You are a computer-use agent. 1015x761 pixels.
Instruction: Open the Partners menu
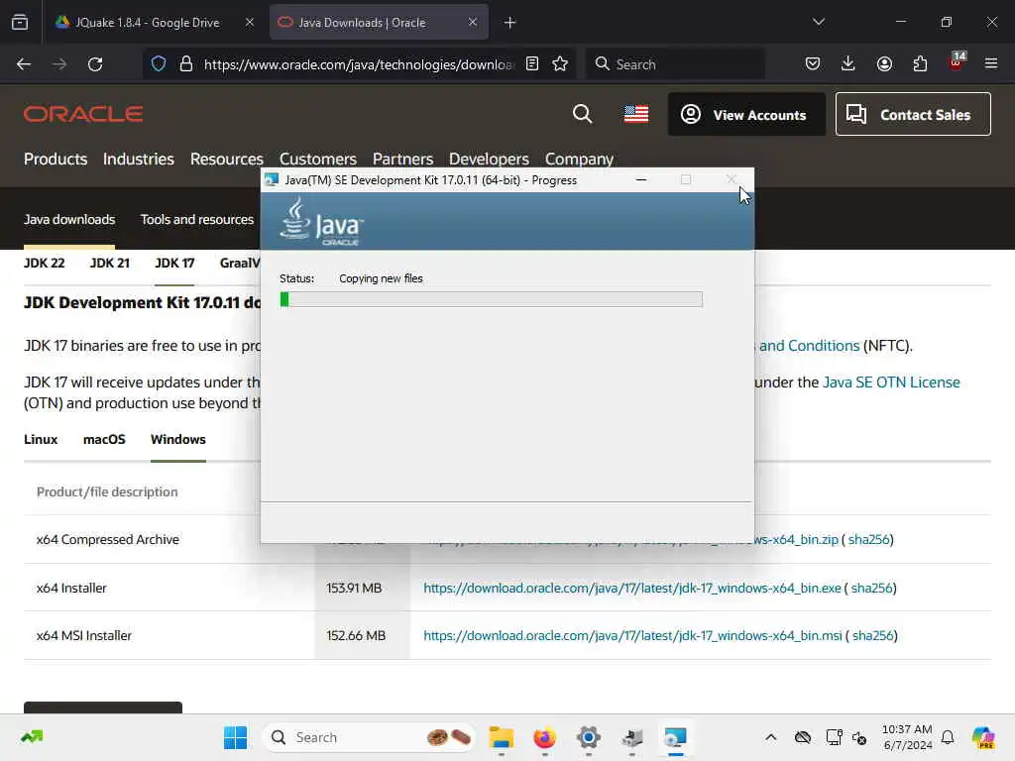[402, 160]
